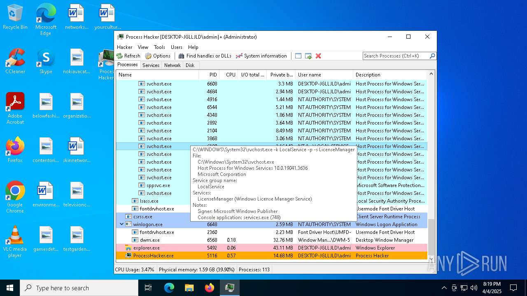This screenshot has width=527, height=296.
Task: Open Find handles or DLLs
Action: [x=205, y=56]
